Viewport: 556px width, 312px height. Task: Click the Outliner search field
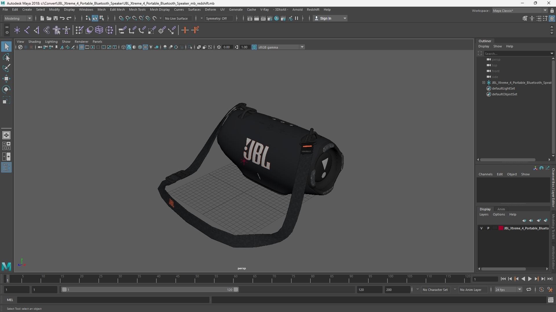click(x=517, y=53)
